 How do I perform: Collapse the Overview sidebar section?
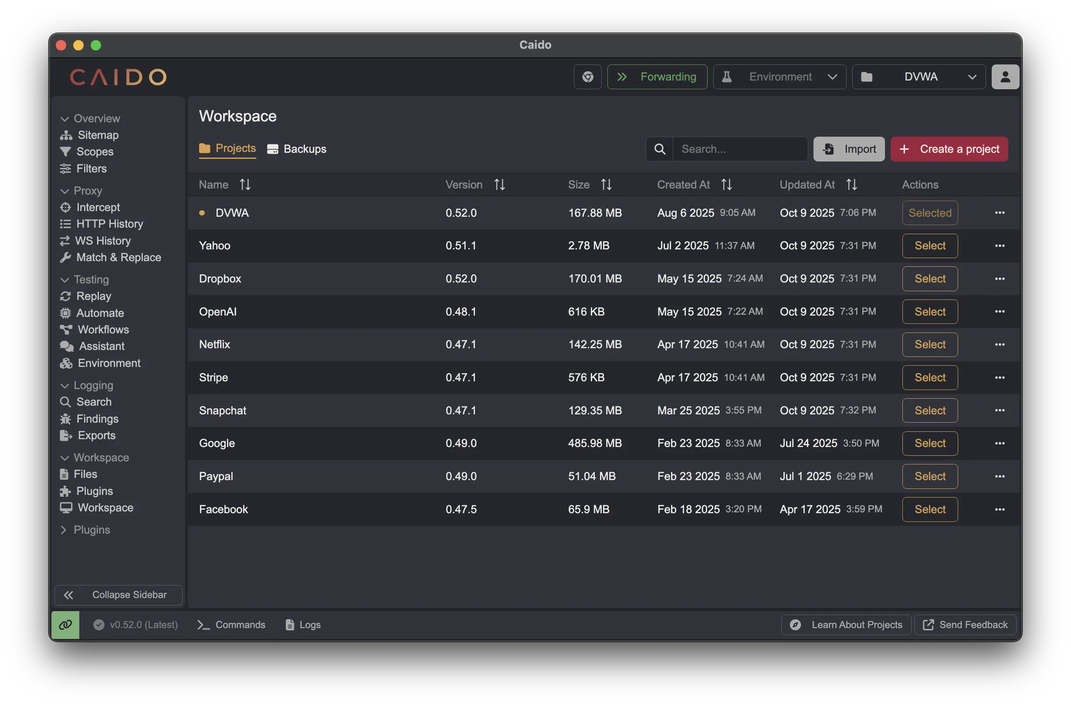(90, 118)
